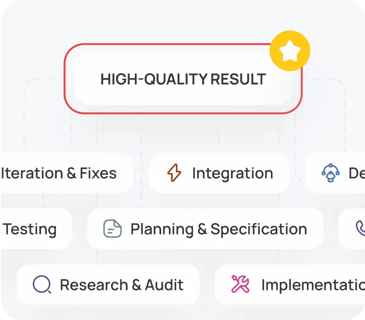Image resolution: width=365 pixels, height=320 pixels.
Task: Select the pink wrench and screwdriver icon
Action: pos(240,284)
